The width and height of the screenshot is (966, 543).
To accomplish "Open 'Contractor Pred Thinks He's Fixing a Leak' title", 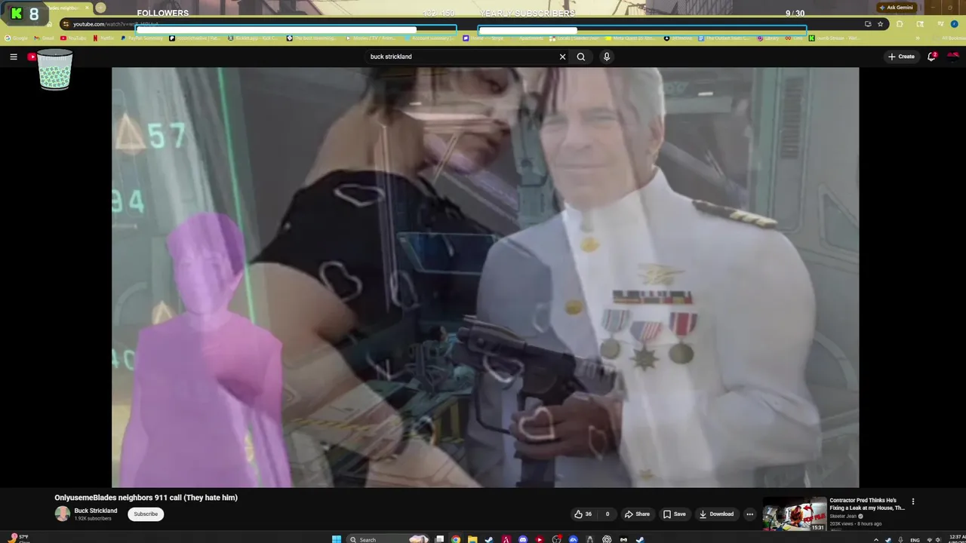I will 867,504.
